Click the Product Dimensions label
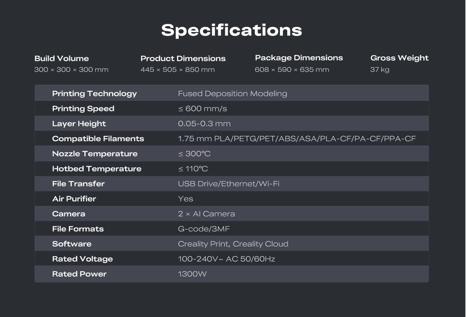Image resolution: width=466 pixels, height=317 pixels. 183,58
